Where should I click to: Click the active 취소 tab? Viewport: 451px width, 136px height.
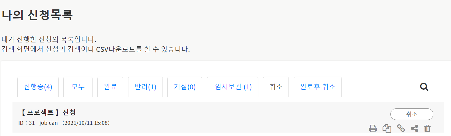(276, 87)
